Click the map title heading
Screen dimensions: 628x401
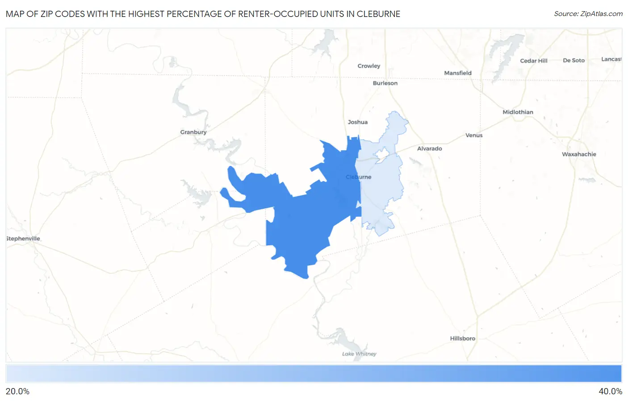coord(203,14)
